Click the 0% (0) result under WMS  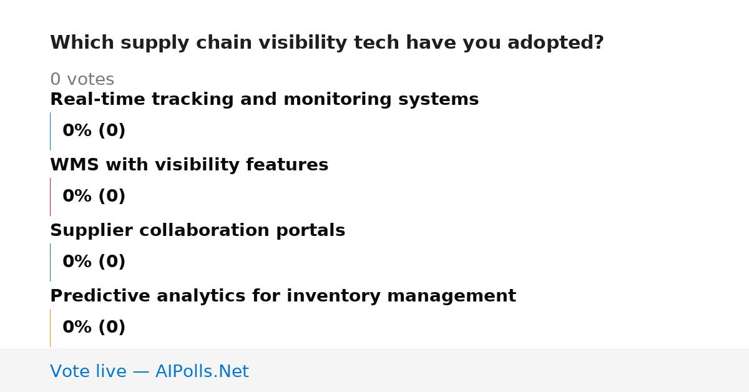(94, 197)
